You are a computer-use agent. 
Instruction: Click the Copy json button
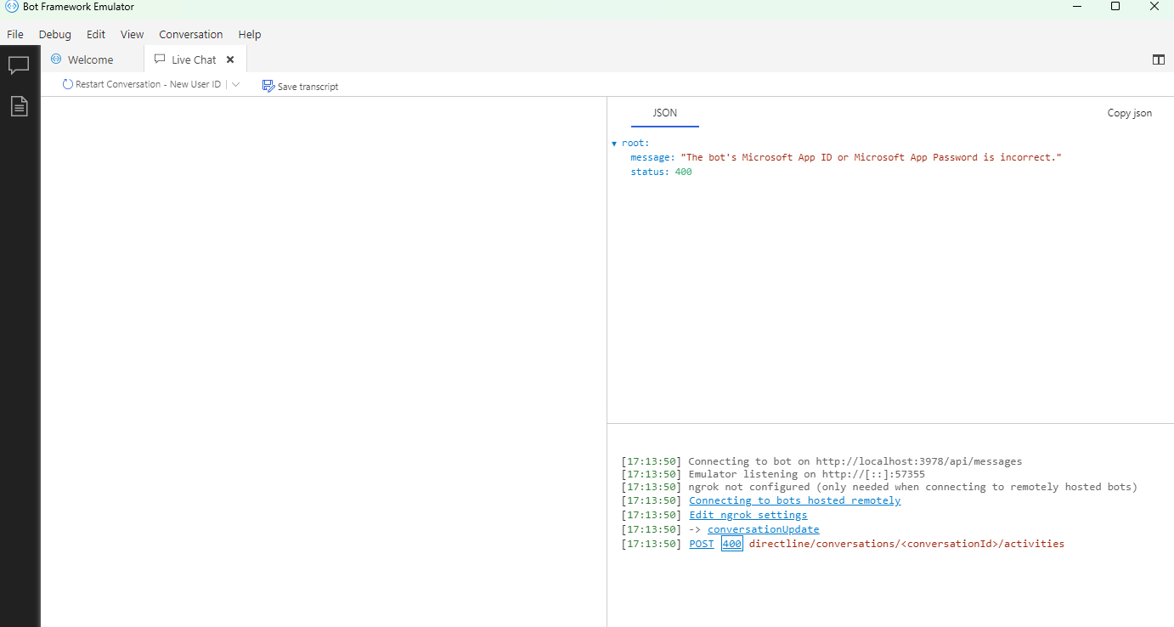(x=1130, y=113)
